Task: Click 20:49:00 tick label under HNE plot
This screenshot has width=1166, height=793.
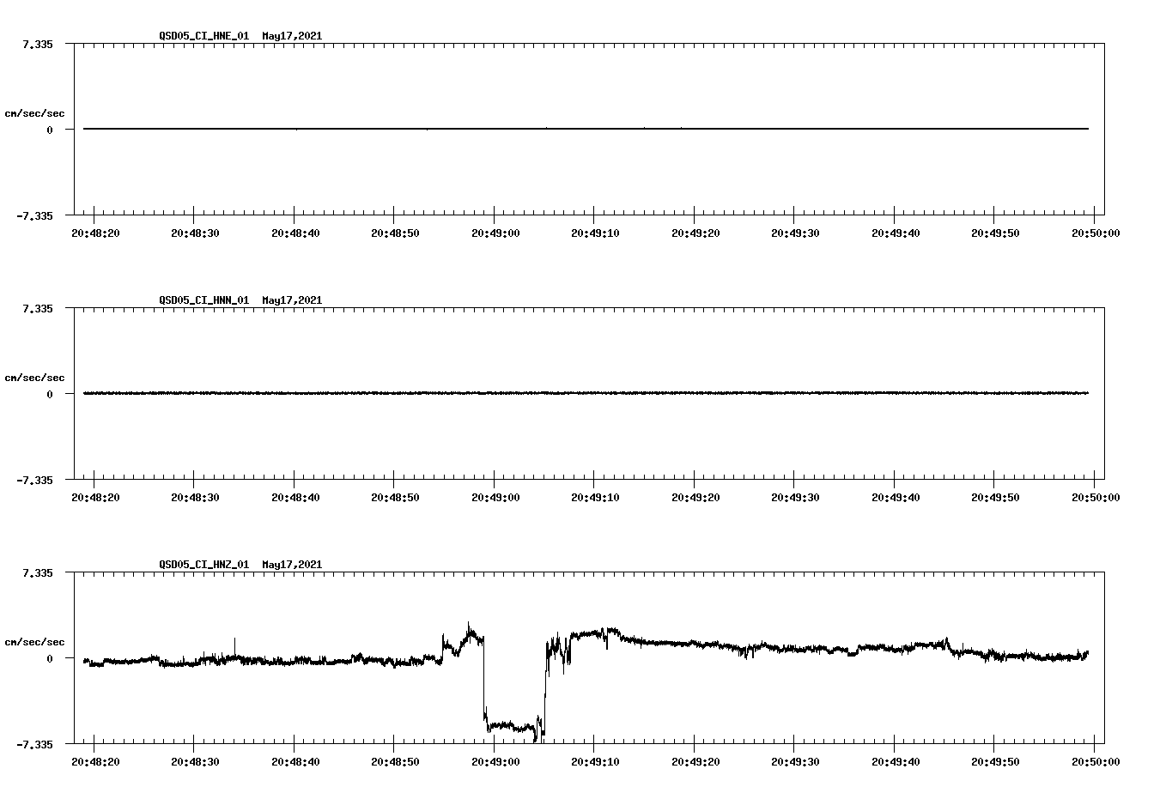Action: 495,233
